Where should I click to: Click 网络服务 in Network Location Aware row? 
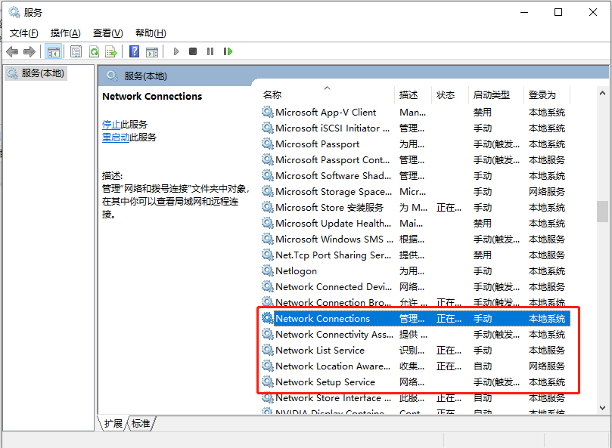pyautogui.click(x=546, y=366)
